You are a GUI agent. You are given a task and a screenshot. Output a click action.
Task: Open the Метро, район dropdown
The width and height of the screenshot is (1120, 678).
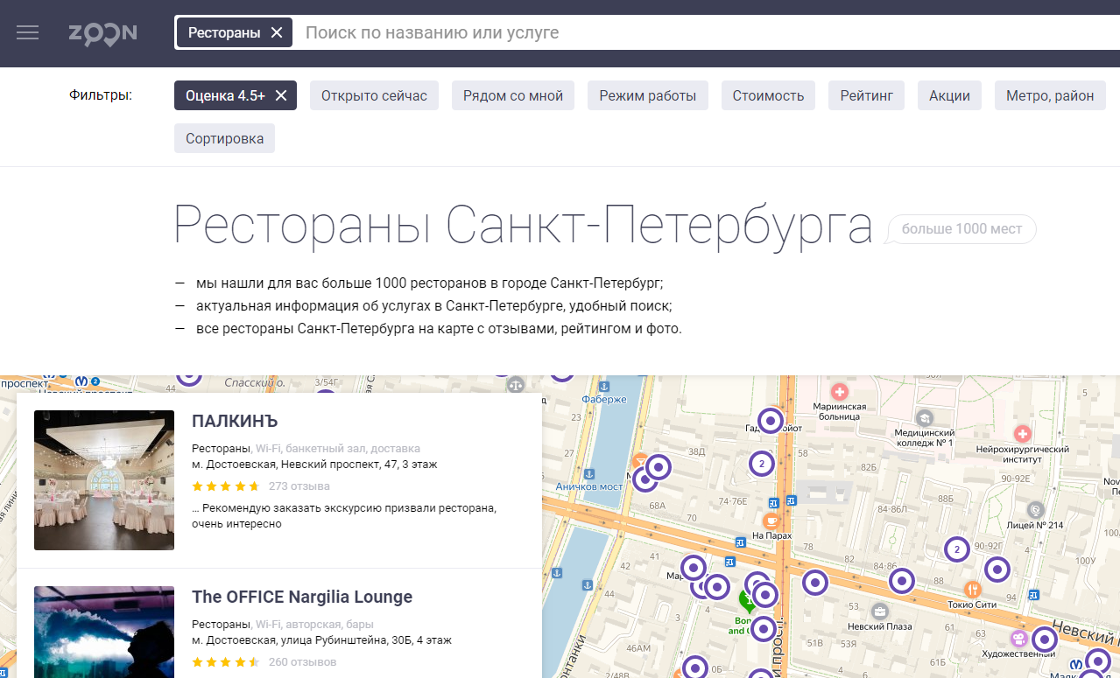1049,95
